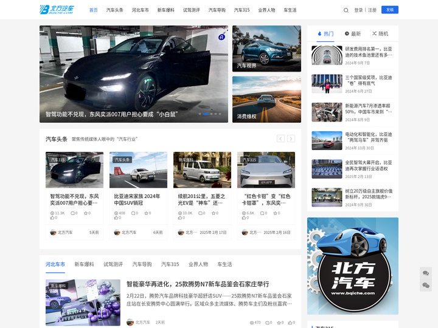Click author avatar on 智驾功能不兑现 card
The height and width of the screenshot is (328, 438).
(x=53, y=232)
